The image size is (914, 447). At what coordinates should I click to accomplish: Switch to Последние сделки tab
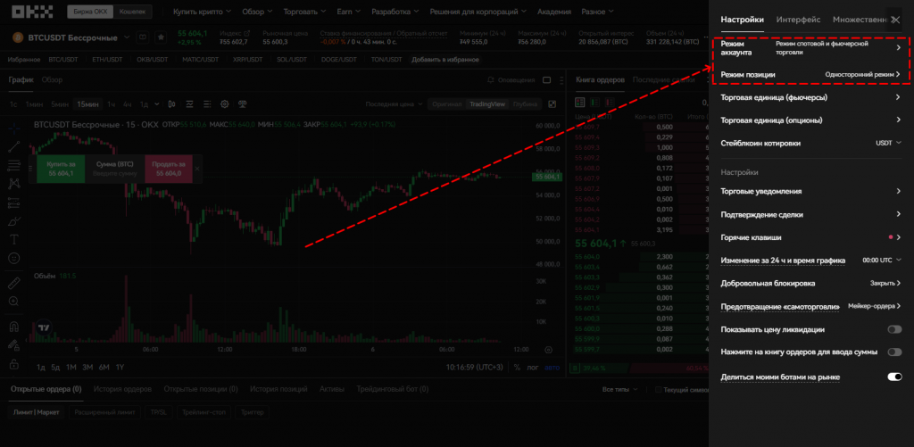tap(663, 79)
